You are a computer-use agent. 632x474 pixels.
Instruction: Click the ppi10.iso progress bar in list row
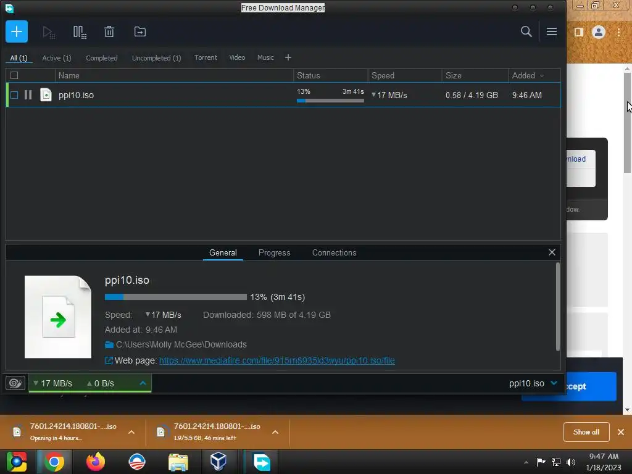pyautogui.click(x=330, y=101)
